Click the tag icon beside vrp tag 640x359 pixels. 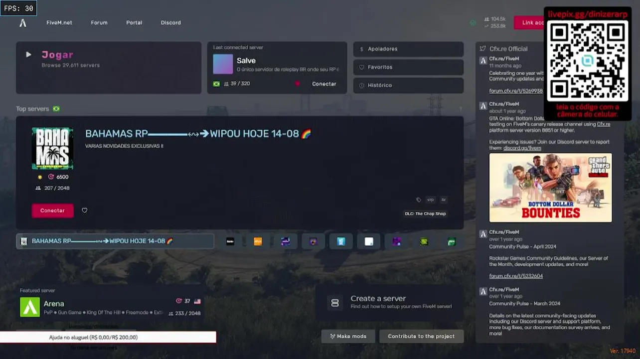[419, 199]
